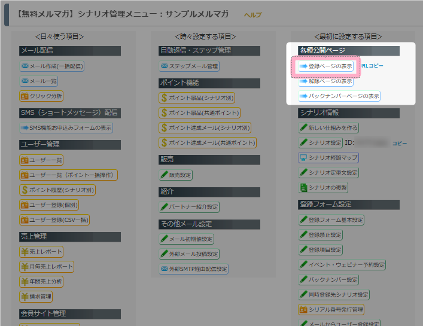
Task: Open ステップメール管理 envelope button
Action: pos(189,66)
